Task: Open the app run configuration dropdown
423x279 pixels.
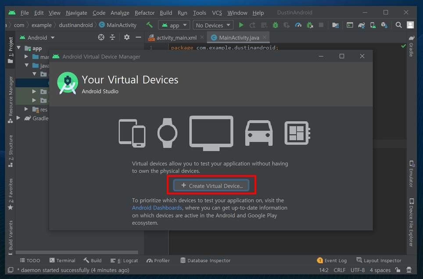Action: (174, 25)
